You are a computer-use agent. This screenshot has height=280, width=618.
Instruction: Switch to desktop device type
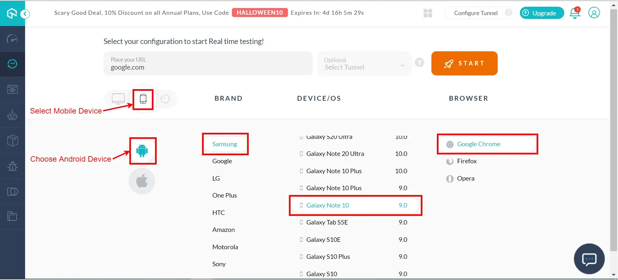(x=118, y=99)
